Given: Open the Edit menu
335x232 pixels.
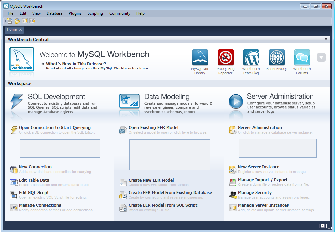Looking at the screenshot, I should (x=23, y=13).
